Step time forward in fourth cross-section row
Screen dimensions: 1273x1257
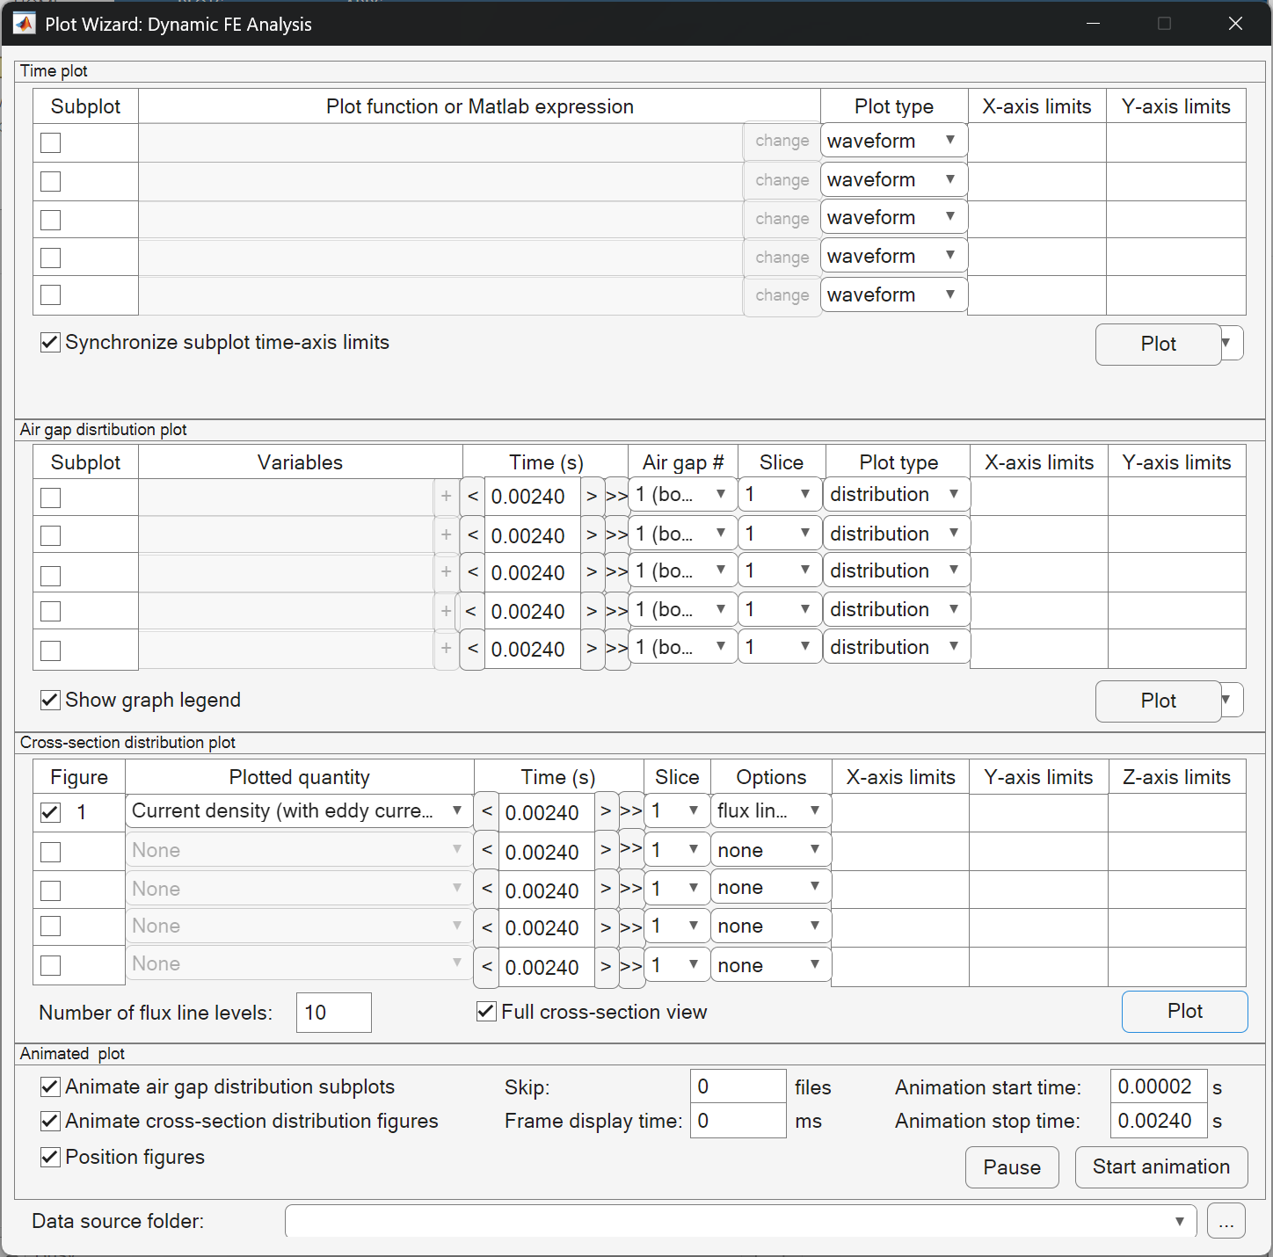(606, 927)
